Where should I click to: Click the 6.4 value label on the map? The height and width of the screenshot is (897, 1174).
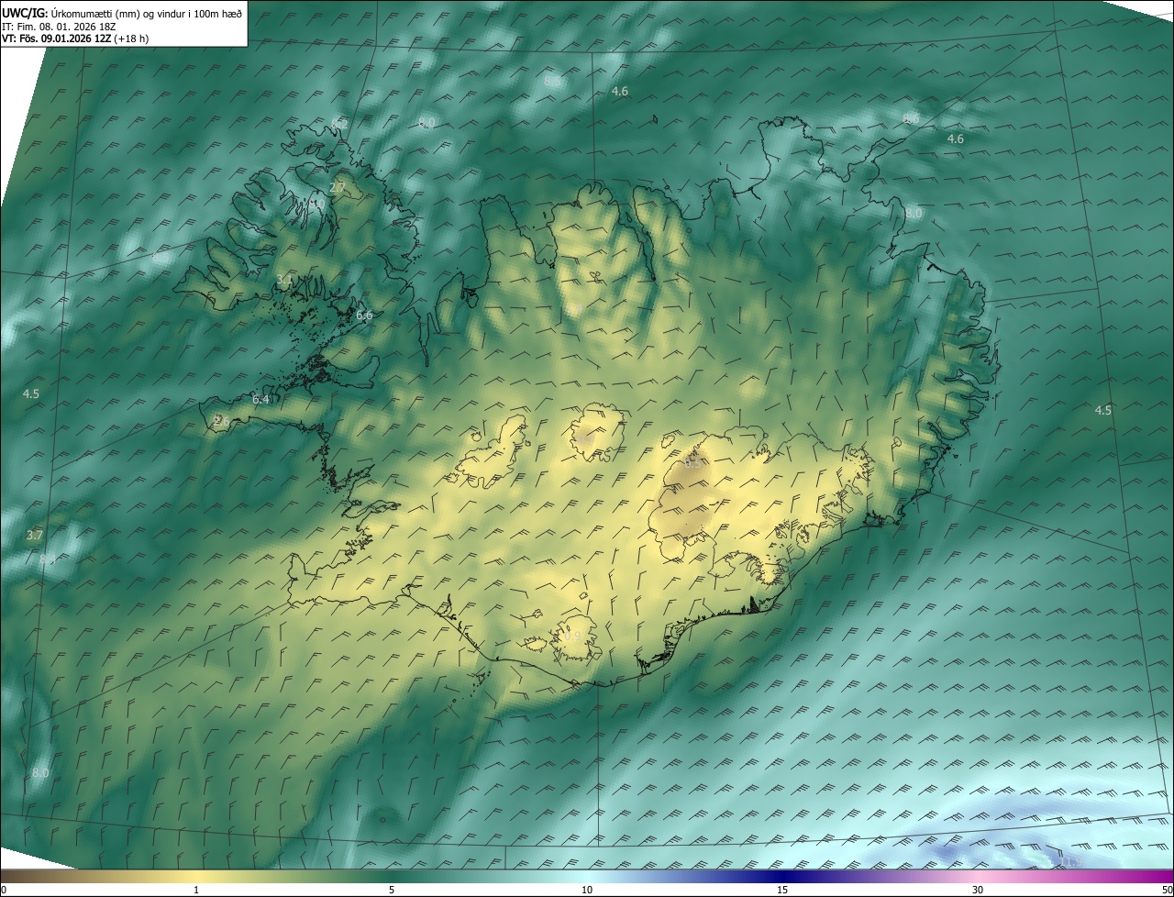260,399
